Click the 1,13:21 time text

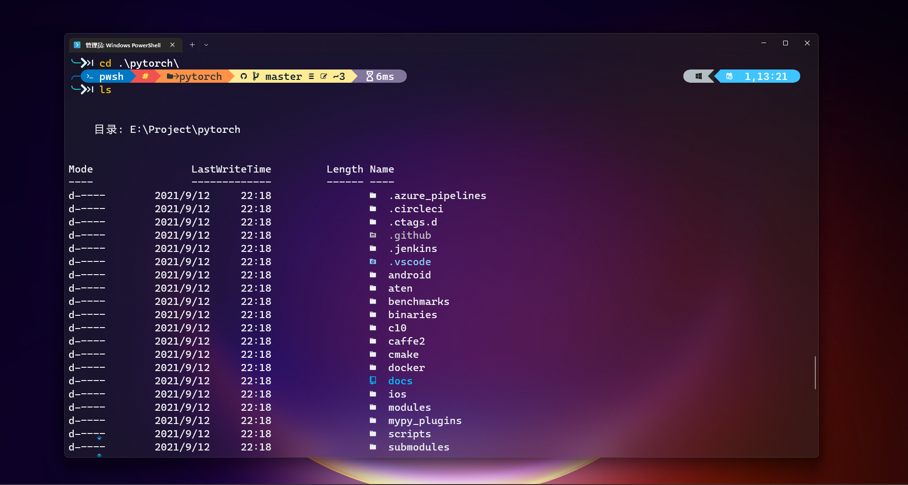[x=766, y=77]
